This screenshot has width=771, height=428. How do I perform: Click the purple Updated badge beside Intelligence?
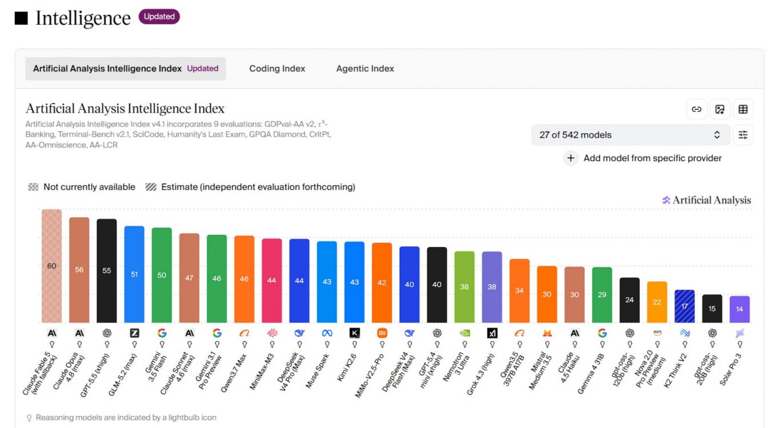[159, 17]
